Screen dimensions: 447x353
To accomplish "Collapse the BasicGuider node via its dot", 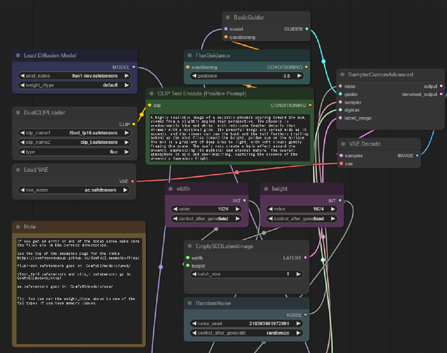I will pos(228,17).
